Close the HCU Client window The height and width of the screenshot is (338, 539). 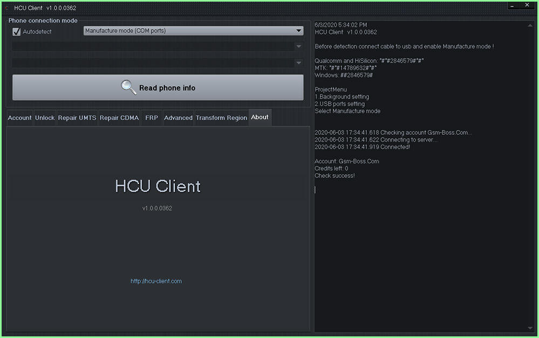pos(527,5)
